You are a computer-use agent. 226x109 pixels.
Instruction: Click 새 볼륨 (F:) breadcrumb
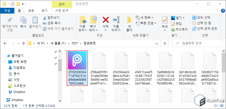[x=58, y=43]
